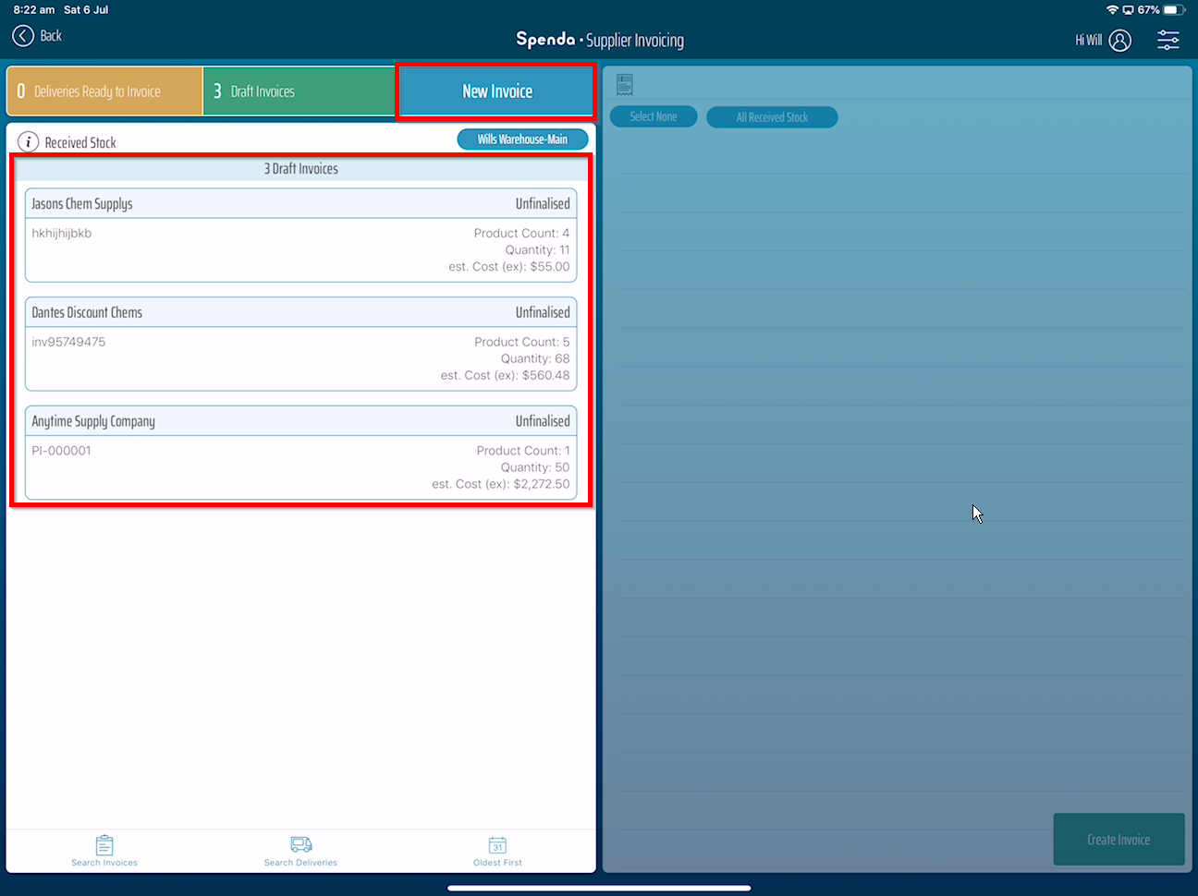Open the Jasons Chem Supplys draft invoice
Image resolution: width=1198 pixels, height=896 pixels.
301,236
